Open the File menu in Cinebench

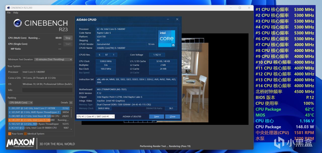(x=9, y=13)
